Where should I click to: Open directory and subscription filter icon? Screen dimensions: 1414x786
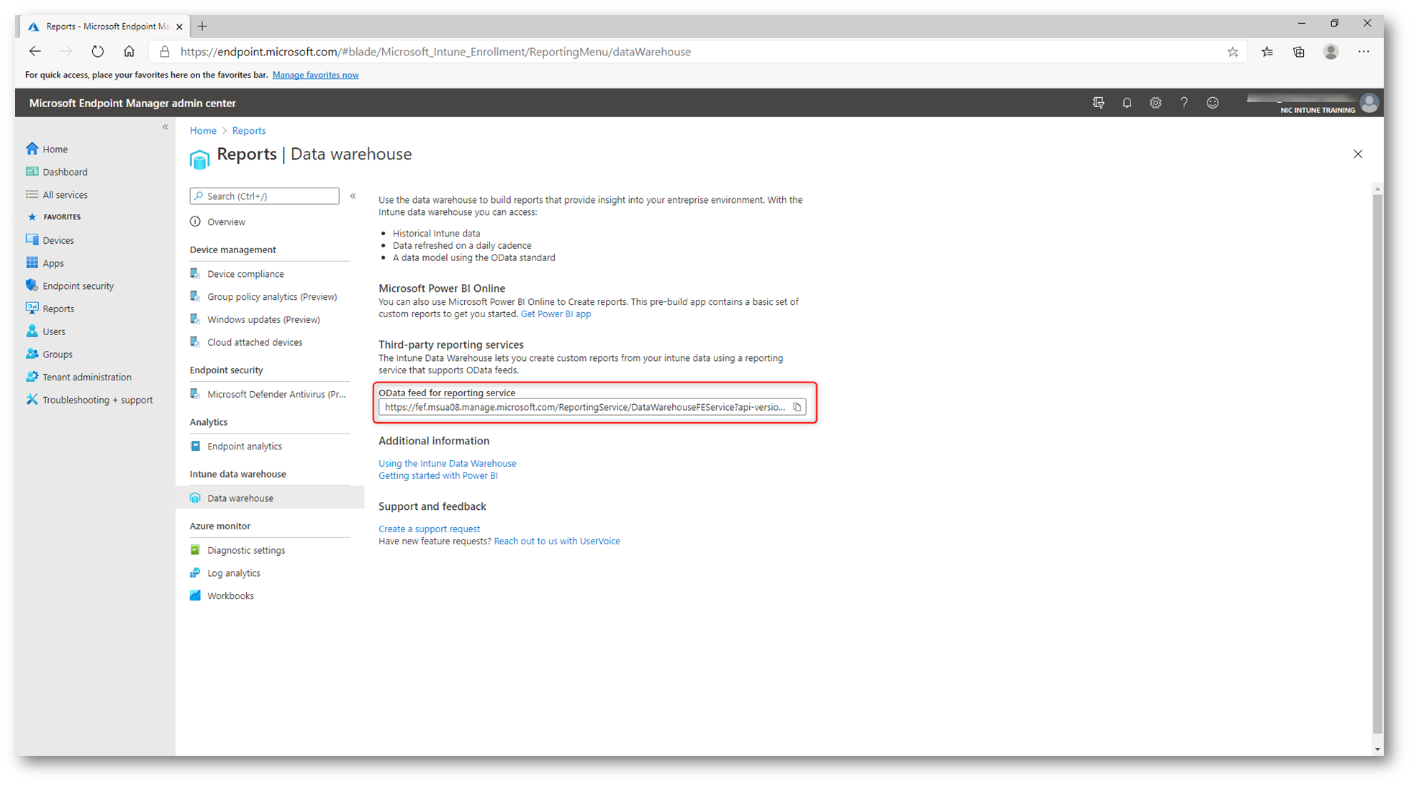pyautogui.click(x=1098, y=103)
